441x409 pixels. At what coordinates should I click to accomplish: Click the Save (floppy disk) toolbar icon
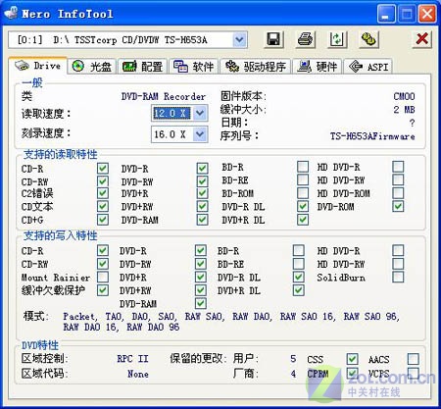(273, 39)
